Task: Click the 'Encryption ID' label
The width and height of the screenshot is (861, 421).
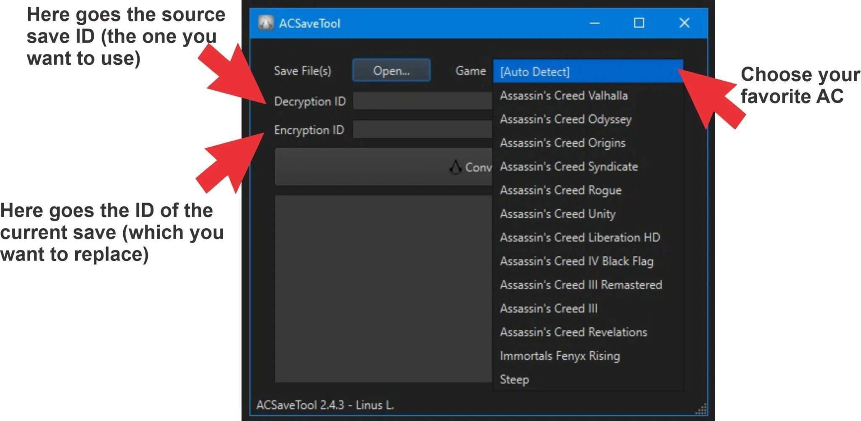Action: click(x=309, y=130)
